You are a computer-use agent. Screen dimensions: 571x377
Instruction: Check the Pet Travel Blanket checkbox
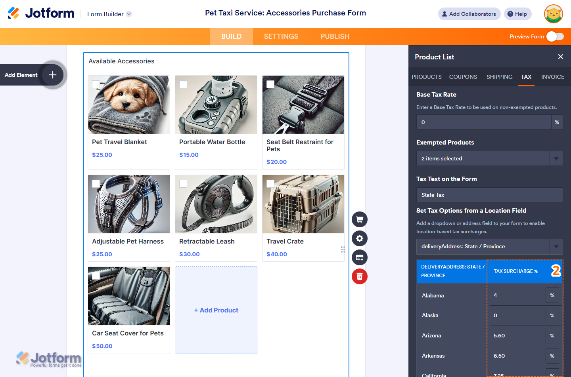click(96, 84)
